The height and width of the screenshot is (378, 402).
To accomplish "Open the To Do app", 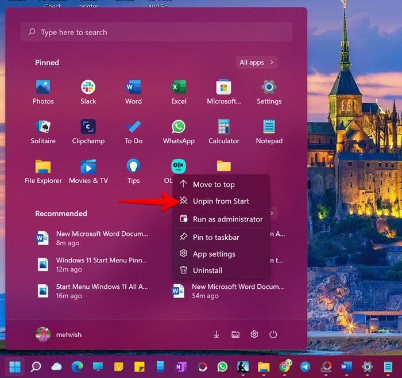I will click(133, 132).
